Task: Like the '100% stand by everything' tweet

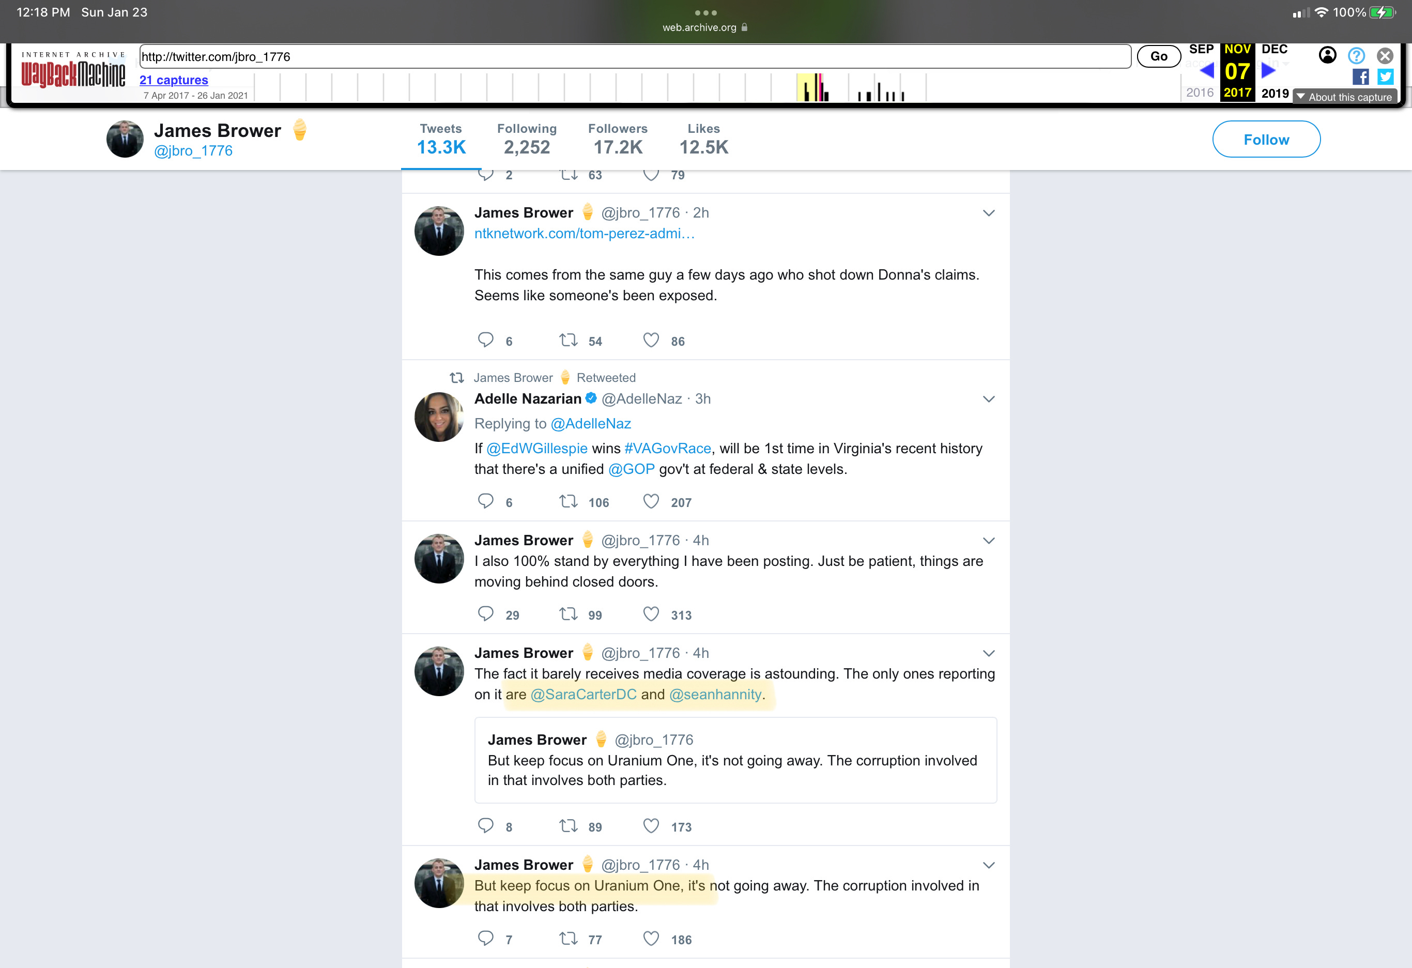Action: (x=651, y=614)
